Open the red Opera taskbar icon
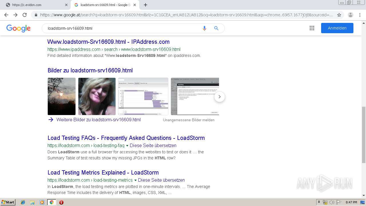Screen dimensions: 366x206 click(61, 202)
